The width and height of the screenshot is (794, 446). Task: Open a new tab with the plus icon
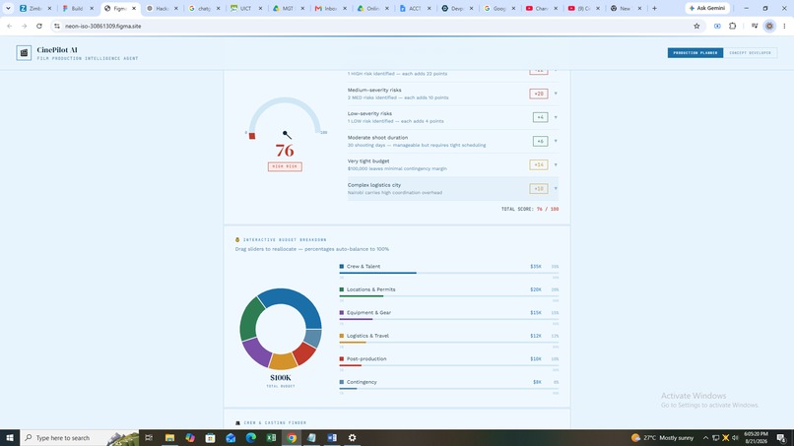click(654, 8)
